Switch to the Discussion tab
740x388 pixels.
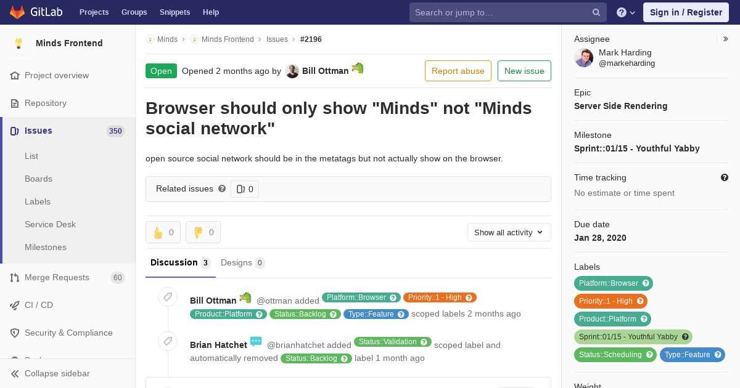[x=181, y=263]
